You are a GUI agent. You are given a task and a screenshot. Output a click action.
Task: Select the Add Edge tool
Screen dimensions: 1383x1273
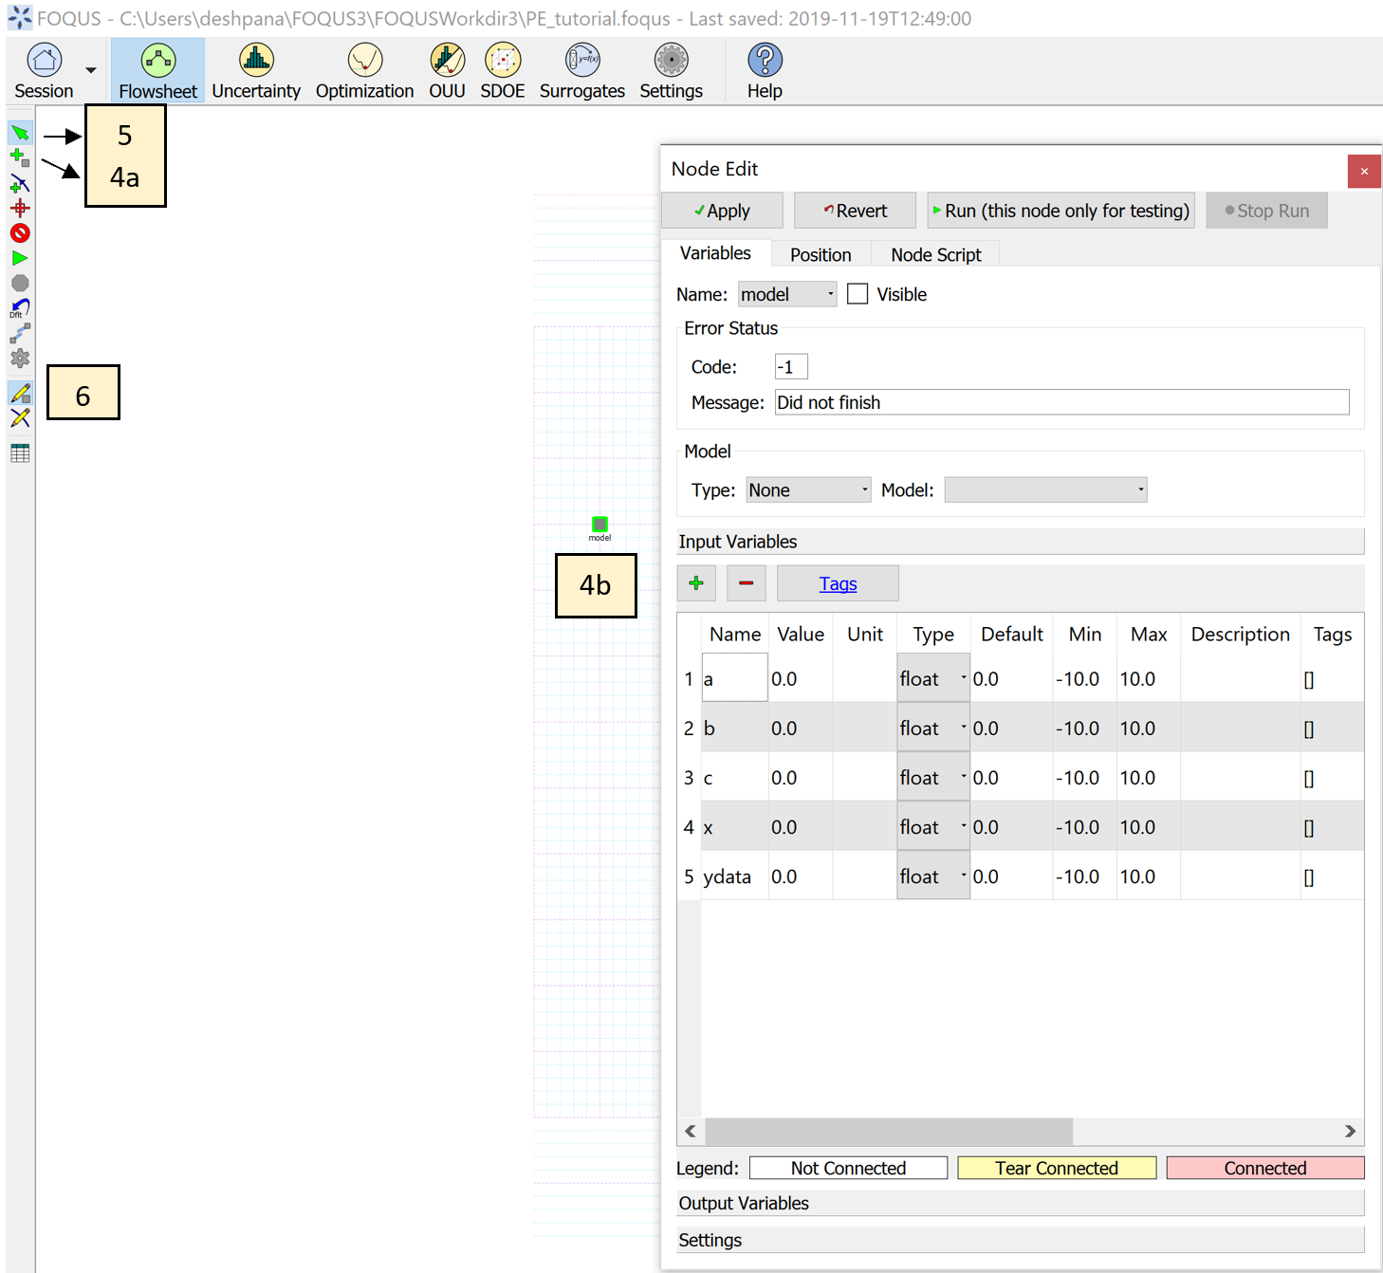tap(20, 183)
